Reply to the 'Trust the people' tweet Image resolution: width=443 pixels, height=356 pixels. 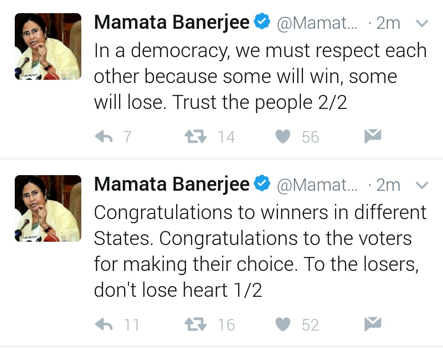[104, 137]
